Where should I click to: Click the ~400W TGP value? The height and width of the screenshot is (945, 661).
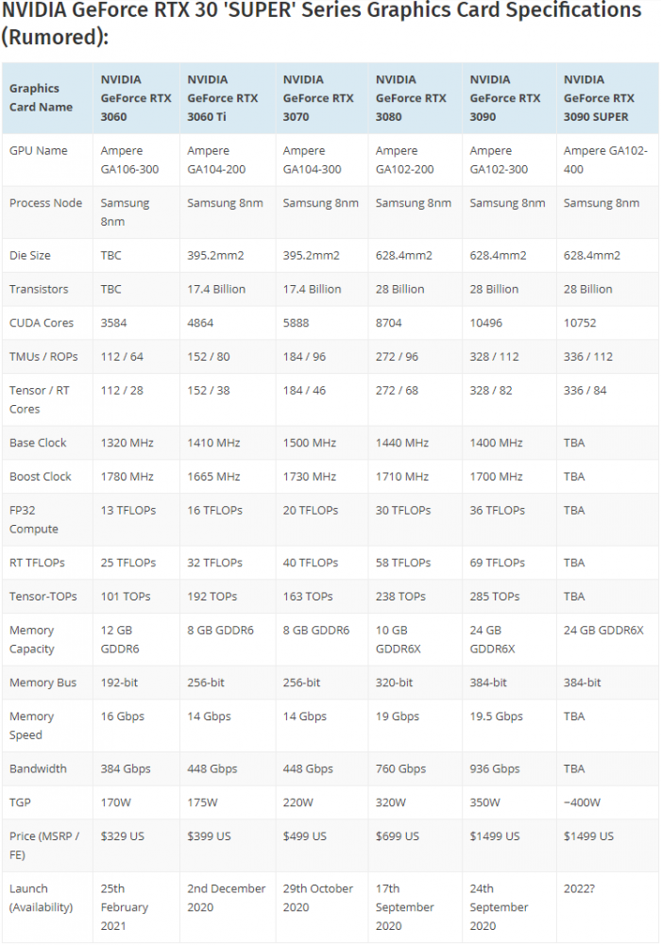click(x=582, y=802)
